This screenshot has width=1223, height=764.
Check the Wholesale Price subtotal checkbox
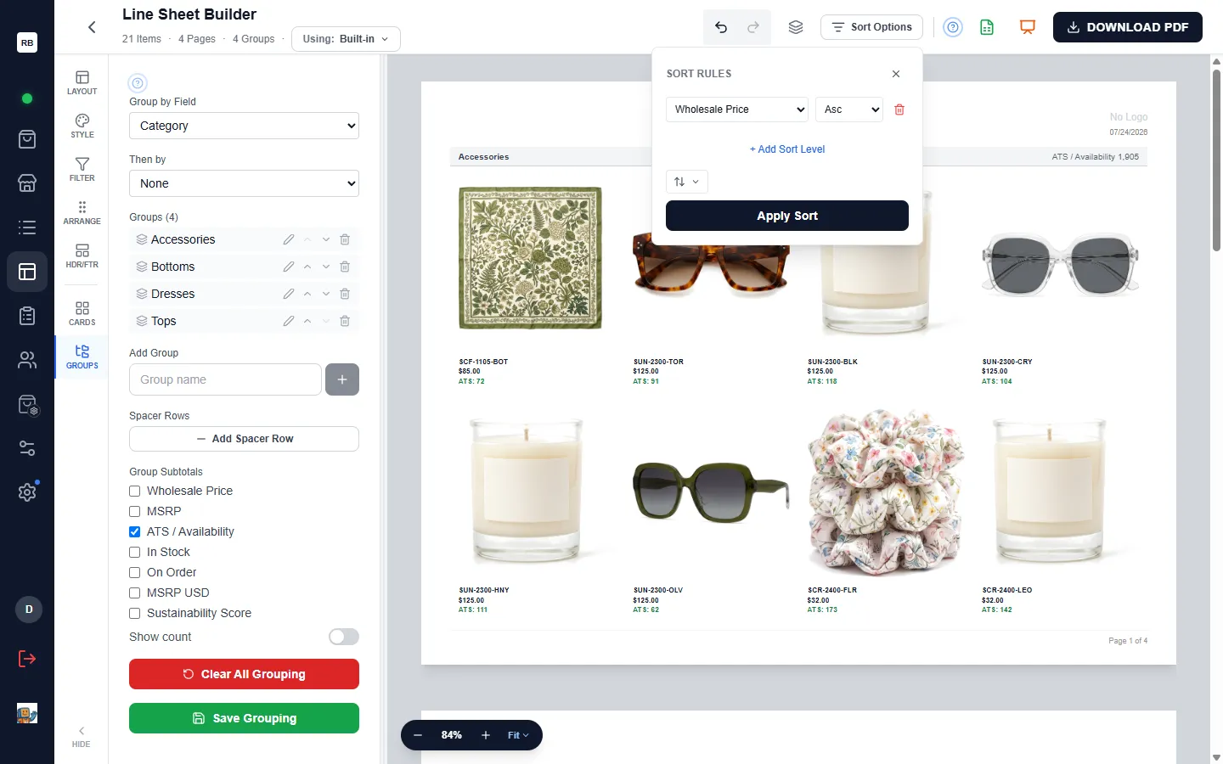click(x=134, y=491)
